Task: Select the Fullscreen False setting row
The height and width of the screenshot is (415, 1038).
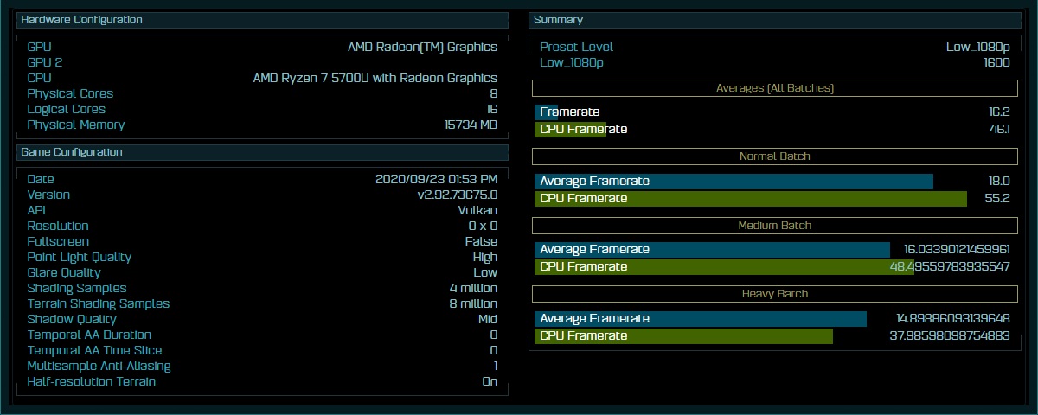Action: (262, 241)
